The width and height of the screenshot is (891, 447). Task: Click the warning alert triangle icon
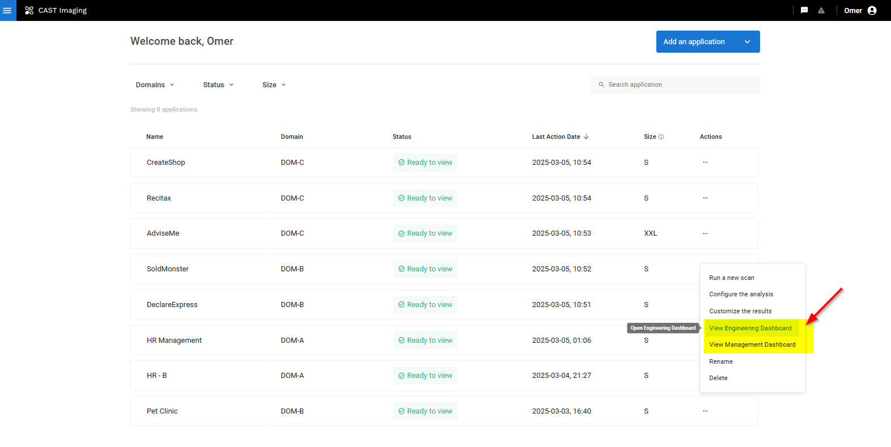coord(821,10)
